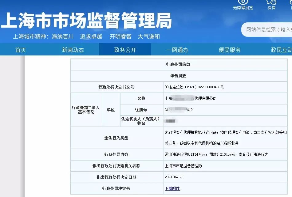Select the authority value 上海市市场监督管理局 in table

pyautogui.click(x=183, y=166)
